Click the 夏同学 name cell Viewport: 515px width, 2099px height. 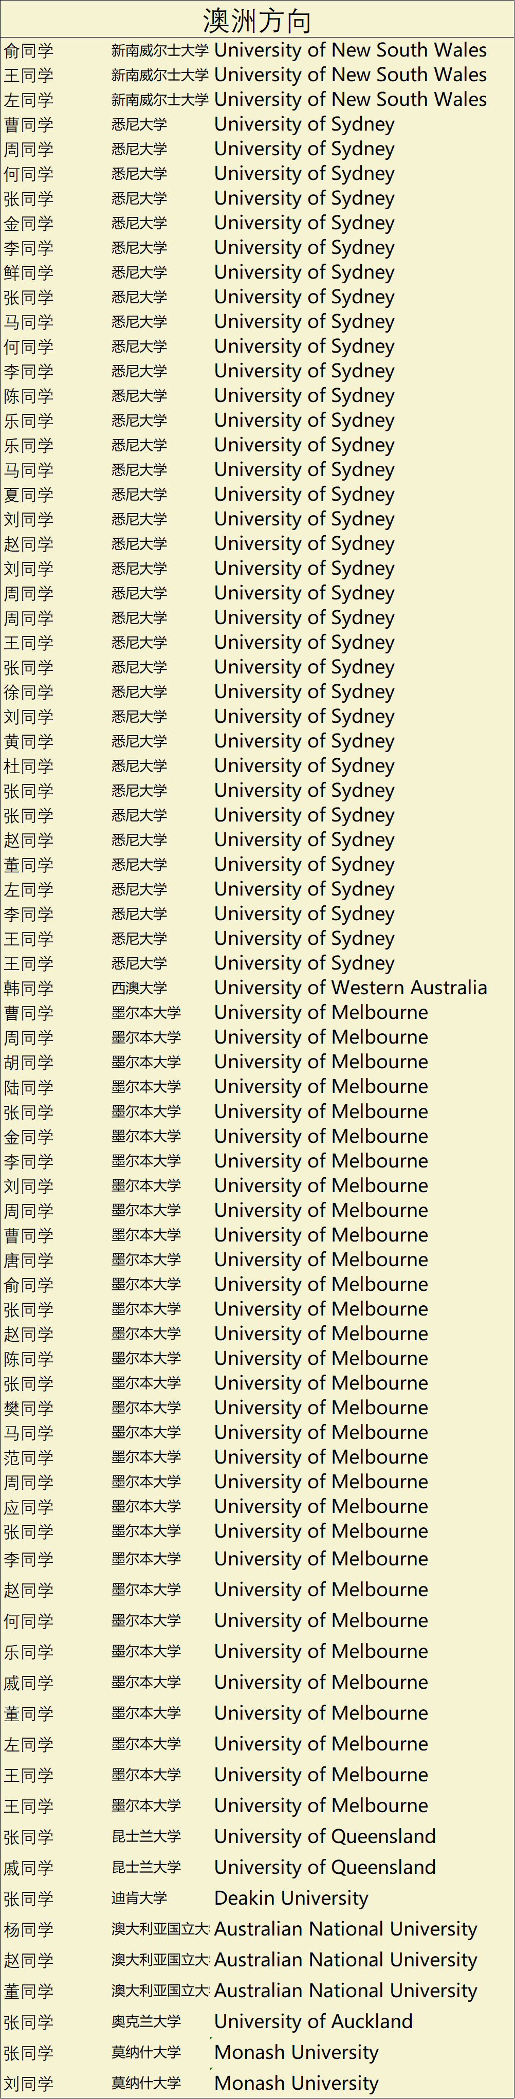click(28, 496)
